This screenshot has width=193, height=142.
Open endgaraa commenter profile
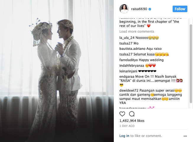127,76
